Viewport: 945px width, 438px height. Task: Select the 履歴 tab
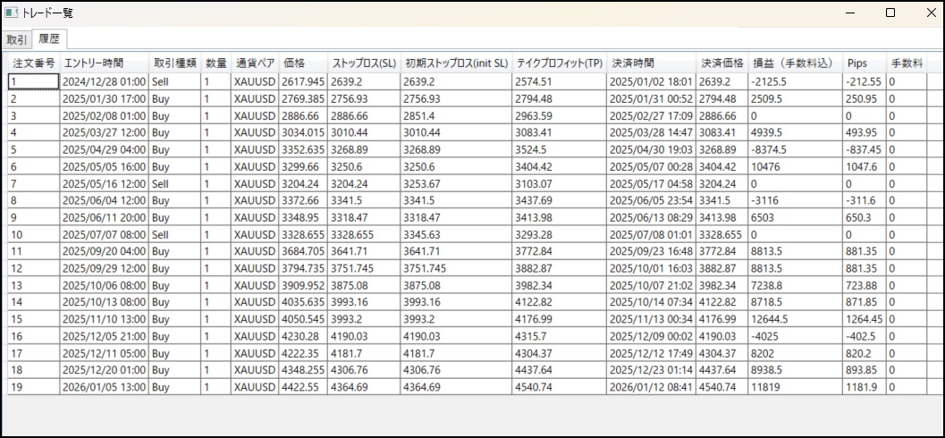(46, 39)
